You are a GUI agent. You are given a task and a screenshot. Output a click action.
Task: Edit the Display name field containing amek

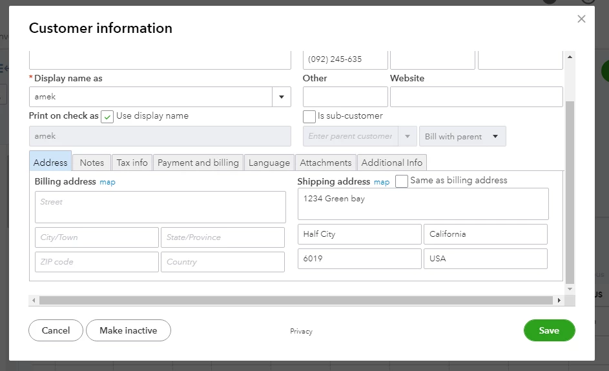click(150, 97)
